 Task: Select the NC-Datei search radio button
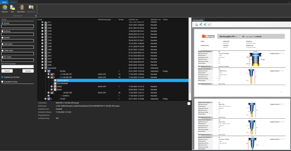click(2, 57)
